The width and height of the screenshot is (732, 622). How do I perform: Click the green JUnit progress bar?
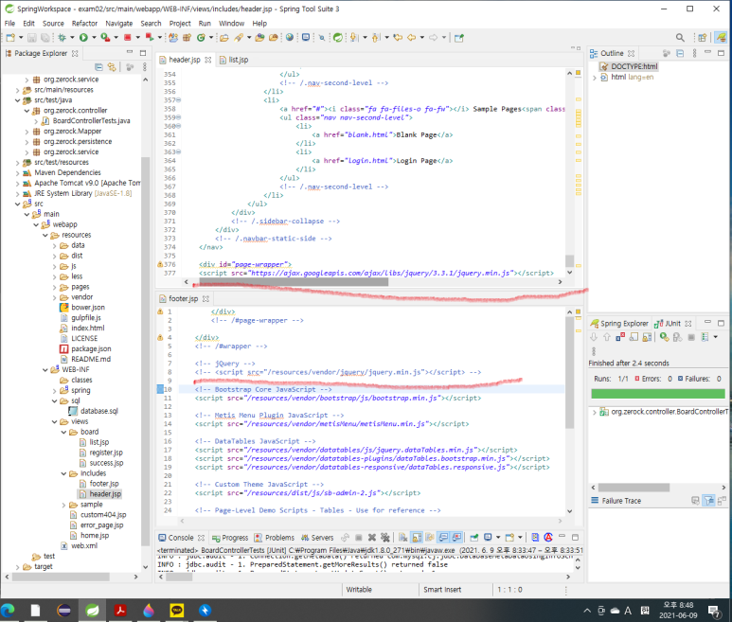point(658,394)
